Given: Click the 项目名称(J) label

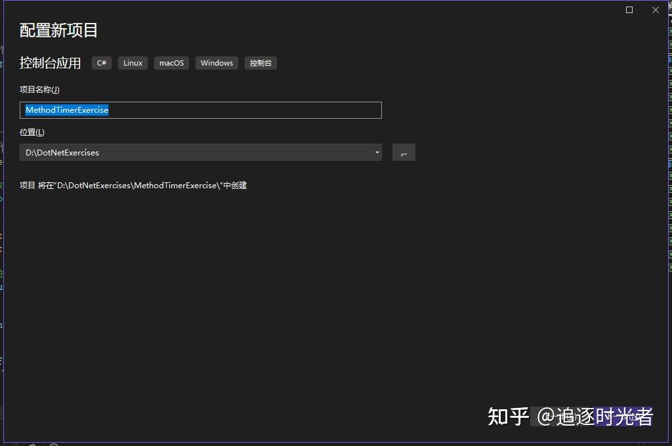Looking at the screenshot, I should [x=37, y=89].
